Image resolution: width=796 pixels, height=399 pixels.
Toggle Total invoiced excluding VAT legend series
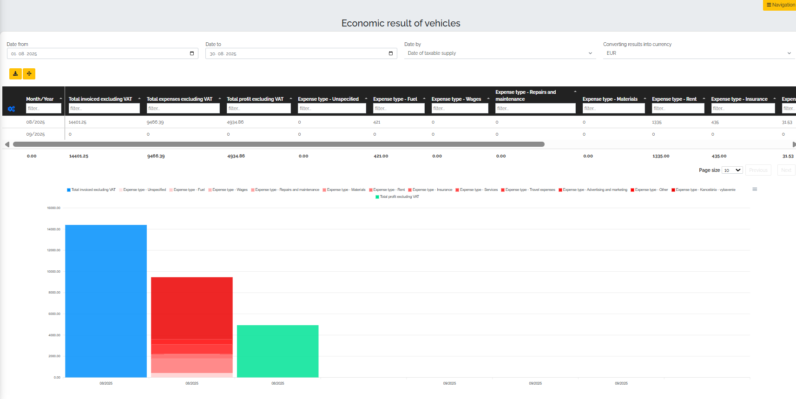point(93,190)
